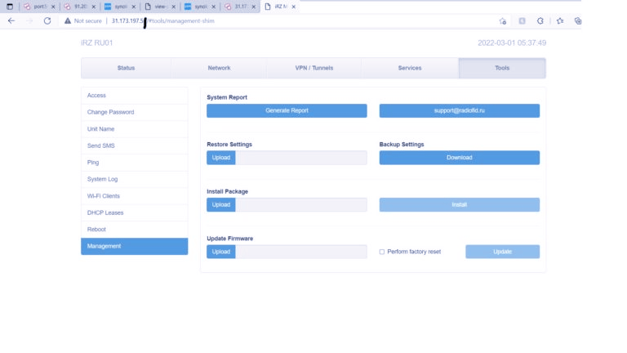This screenshot has height=353, width=627.
Task: Click Upload under Update Firmware
Action: (x=220, y=252)
